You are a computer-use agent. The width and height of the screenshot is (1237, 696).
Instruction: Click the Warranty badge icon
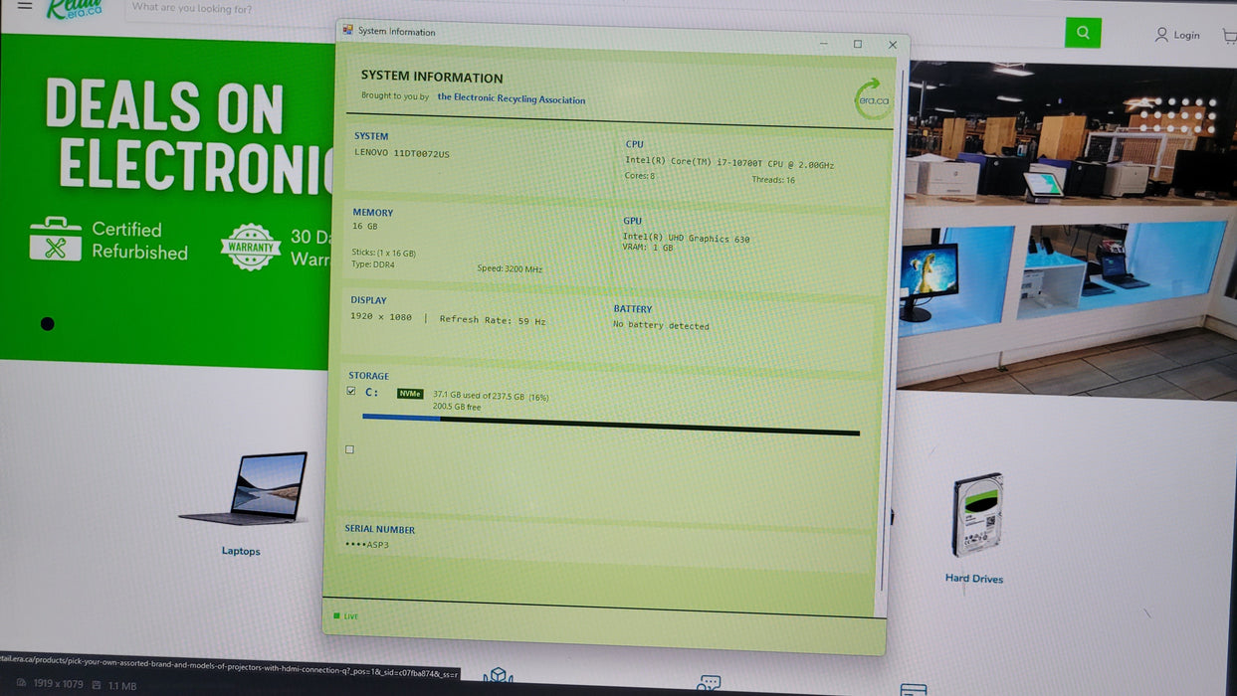click(251, 247)
